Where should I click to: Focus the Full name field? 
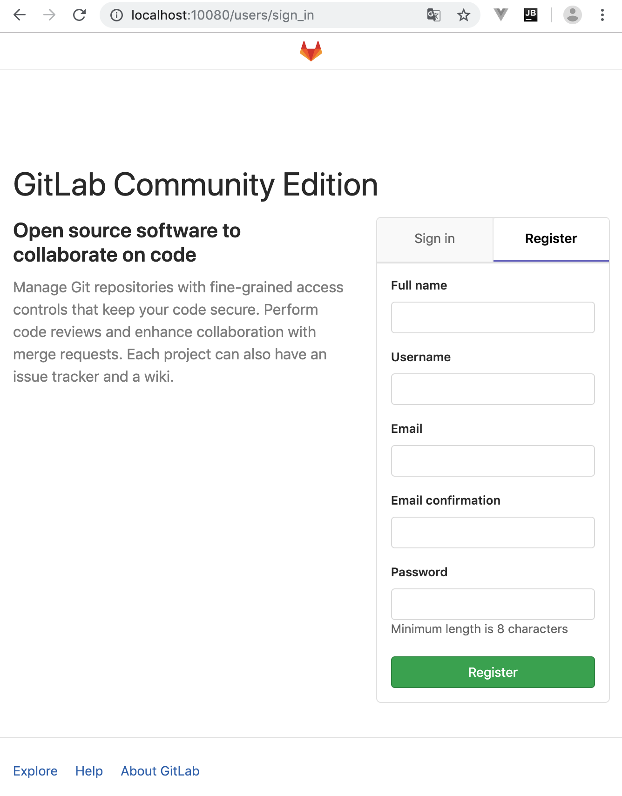pos(493,317)
